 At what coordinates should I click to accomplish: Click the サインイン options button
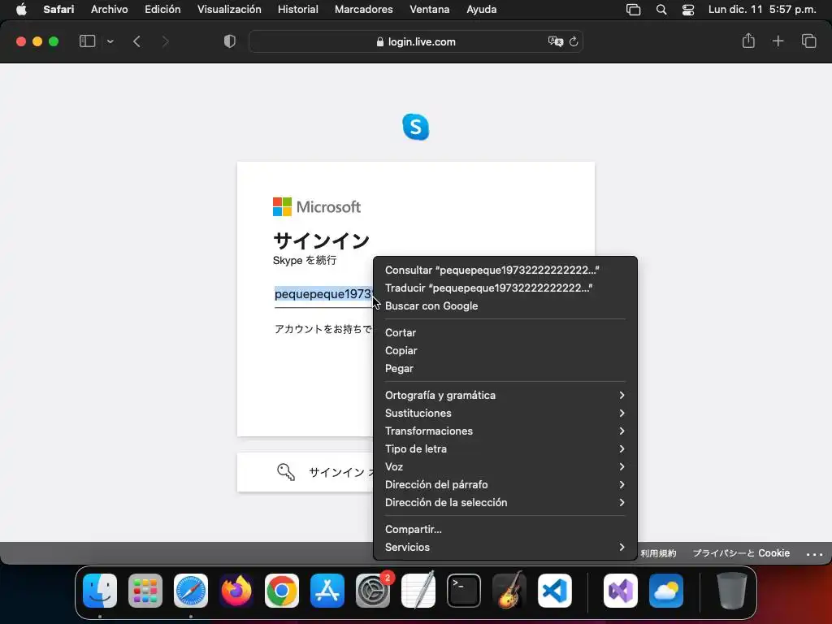305,472
